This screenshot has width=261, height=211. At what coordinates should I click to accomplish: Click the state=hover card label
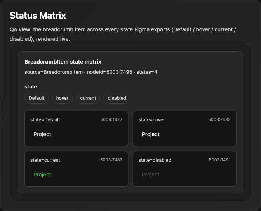click(152, 120)
